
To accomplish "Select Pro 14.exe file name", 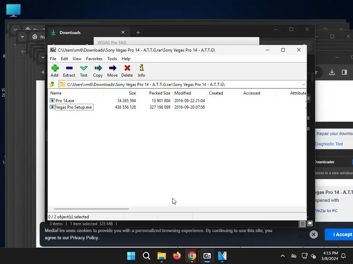I will coord(65,101).
